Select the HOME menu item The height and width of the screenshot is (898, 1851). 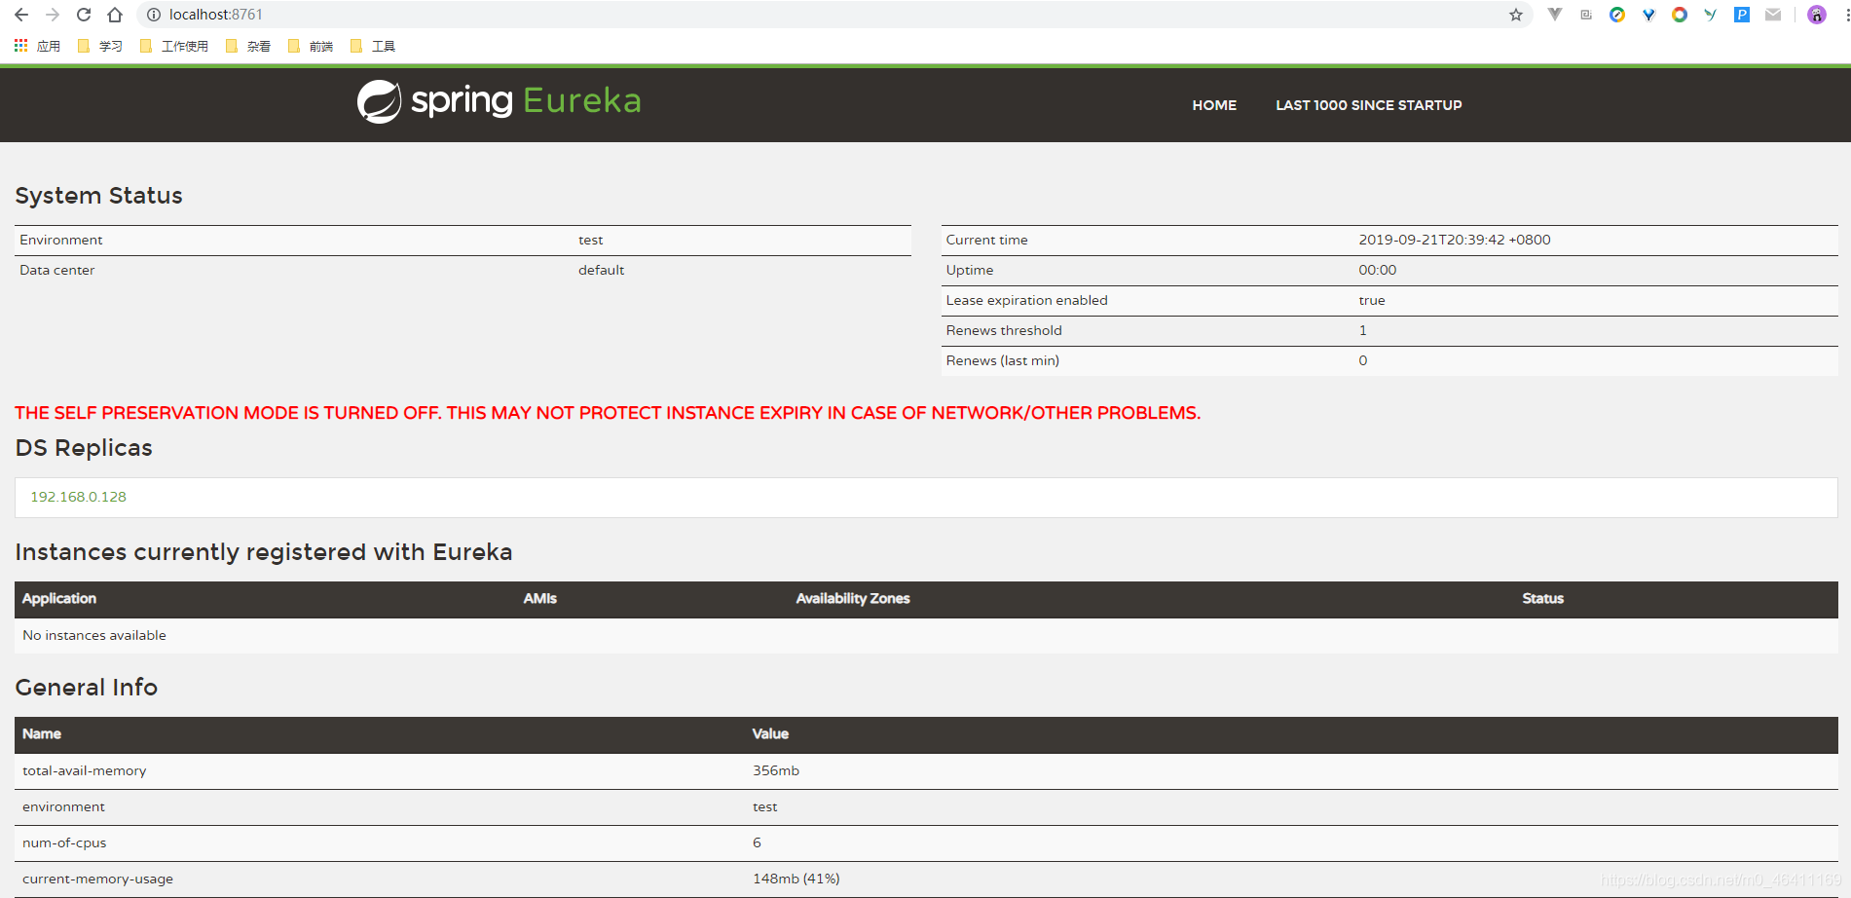coord(1213,105)
